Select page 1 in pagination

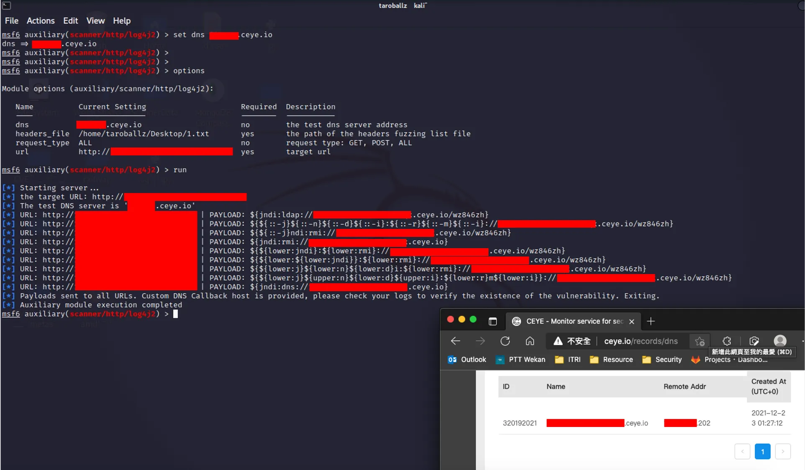[x=762, y=452]
